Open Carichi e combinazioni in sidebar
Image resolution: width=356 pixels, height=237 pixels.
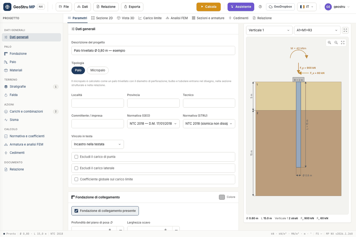tap(31, 112)
